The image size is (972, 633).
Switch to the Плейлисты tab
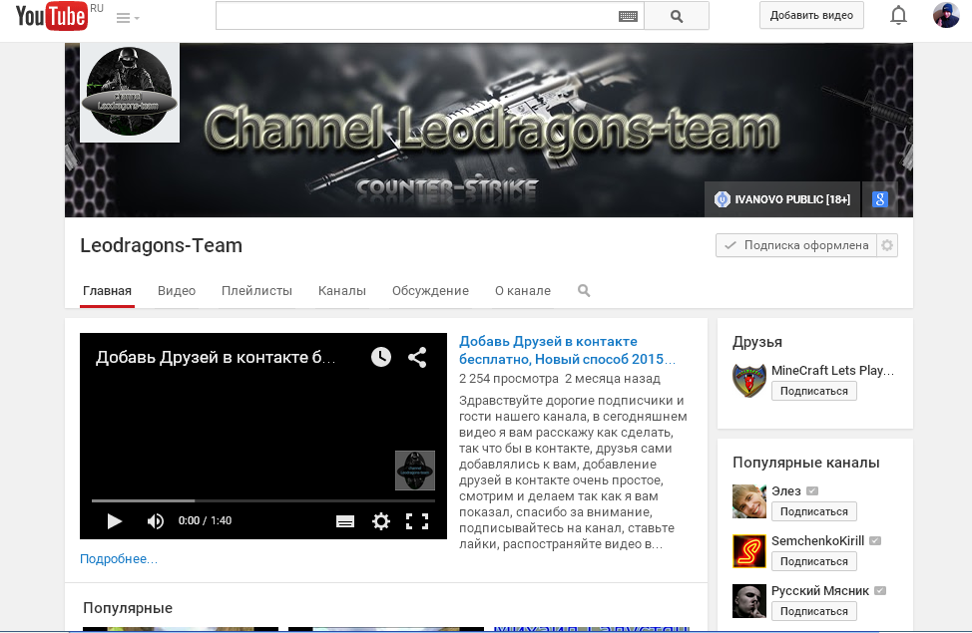(256, 291)
